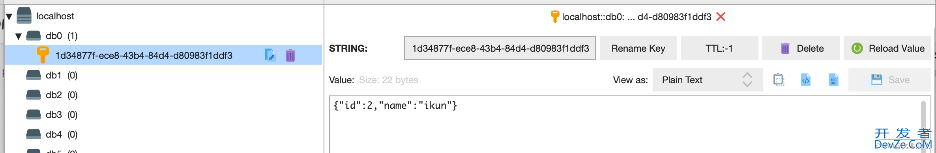The width and height of the screenshot is (936, 153).
Task: Click Reload Value button
Action: [887, 48]
